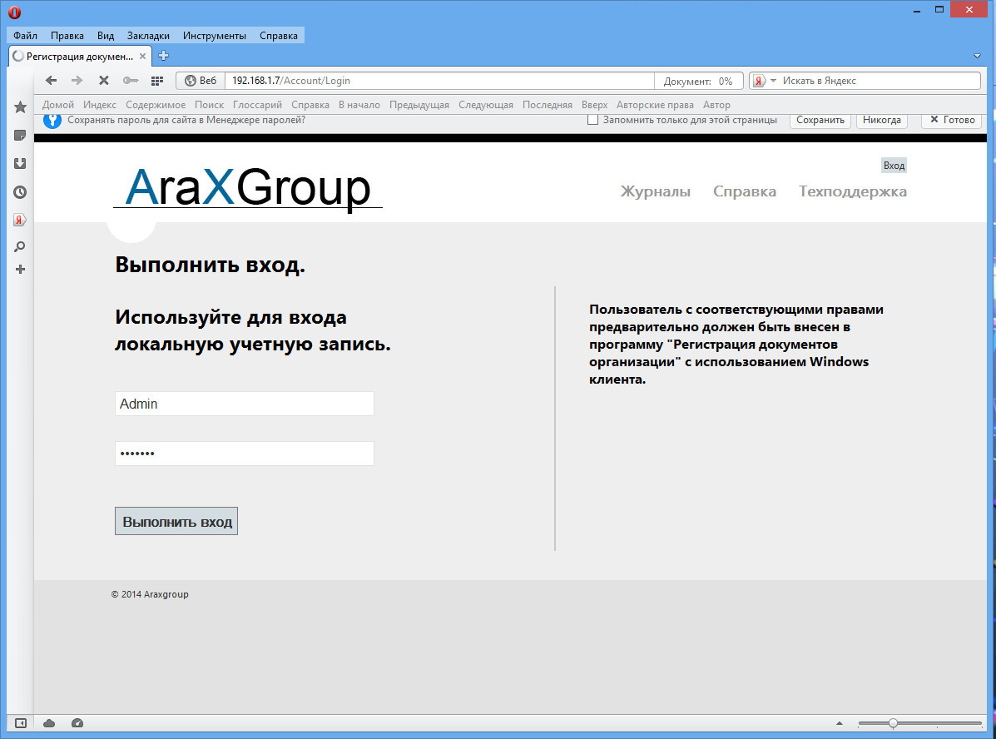Open the Вид menu

click(x=106, y=36)
